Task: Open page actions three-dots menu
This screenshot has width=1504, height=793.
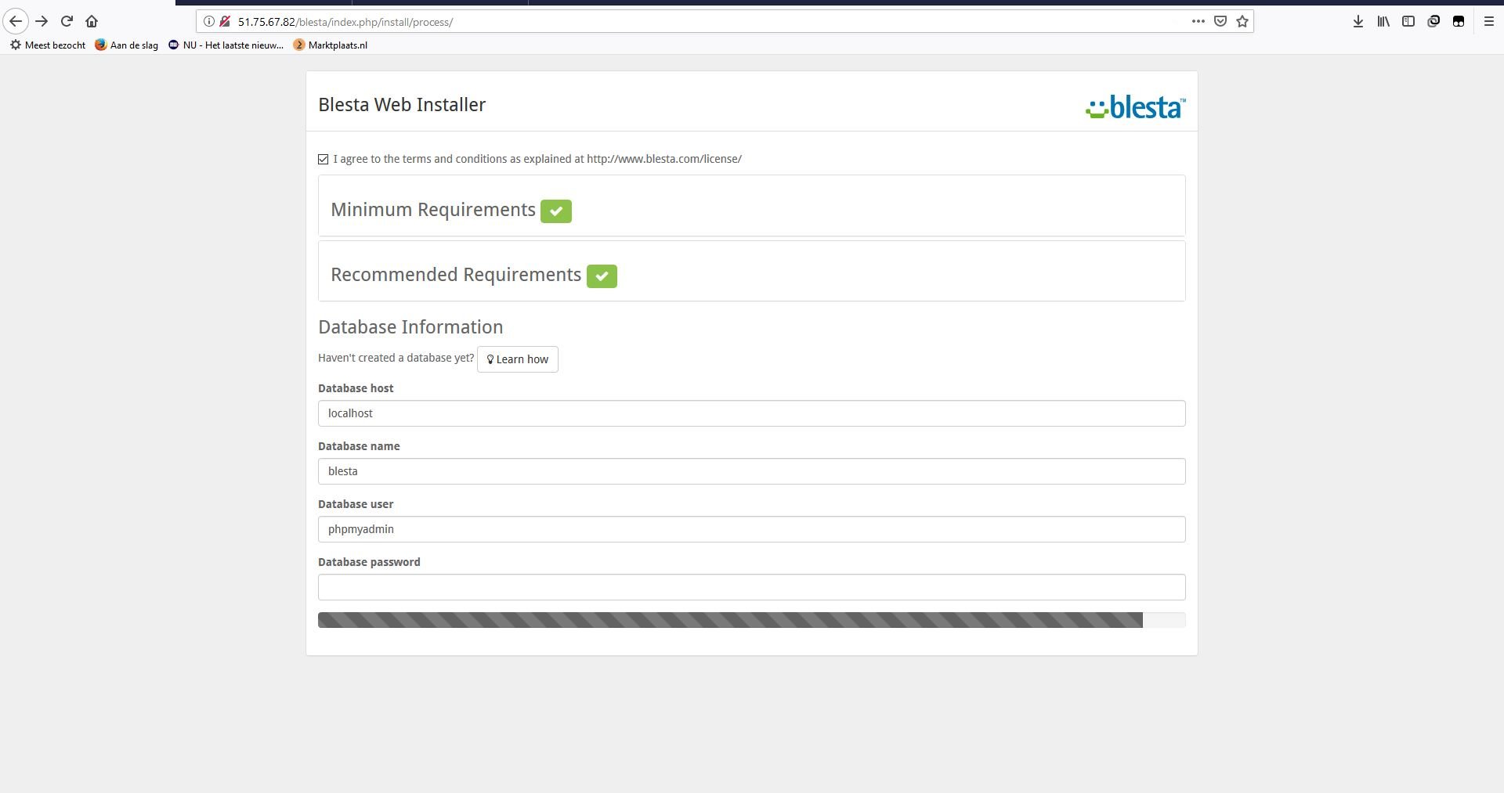Action: click(x=1198, y=21)
